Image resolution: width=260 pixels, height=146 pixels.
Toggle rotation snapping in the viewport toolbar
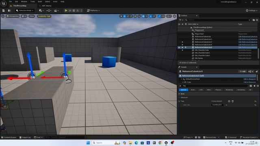coord(151,16)
